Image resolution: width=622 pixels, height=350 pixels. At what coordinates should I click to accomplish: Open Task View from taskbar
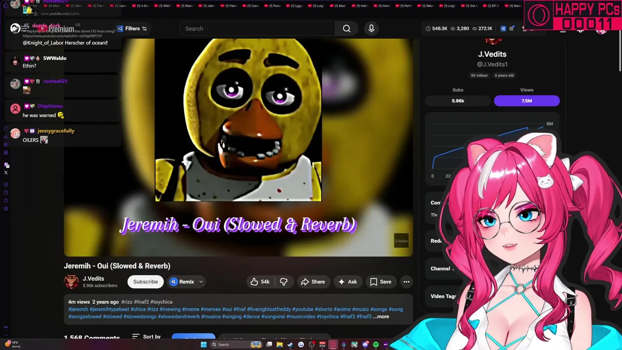point(269,345)
